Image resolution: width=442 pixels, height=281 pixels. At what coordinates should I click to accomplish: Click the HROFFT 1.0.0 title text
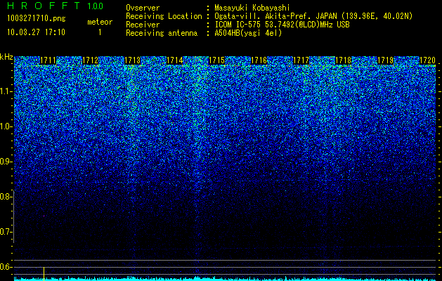[x=55, y=6]
